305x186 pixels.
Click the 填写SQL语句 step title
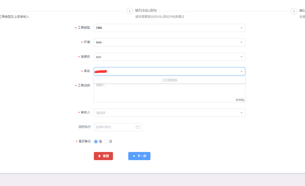tap(146, 10)
